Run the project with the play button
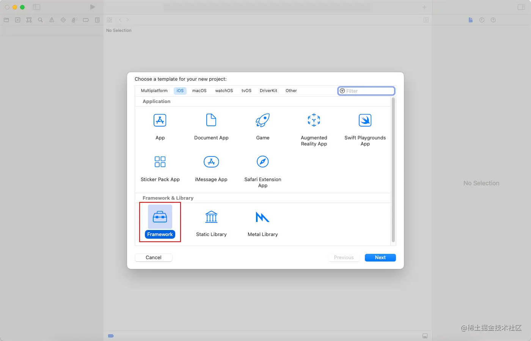The width and height of the screenshot is (531, 341). 93,7
